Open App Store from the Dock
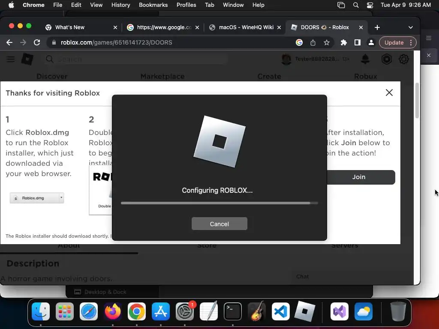The image size is (439, 329). coord(161,311)
